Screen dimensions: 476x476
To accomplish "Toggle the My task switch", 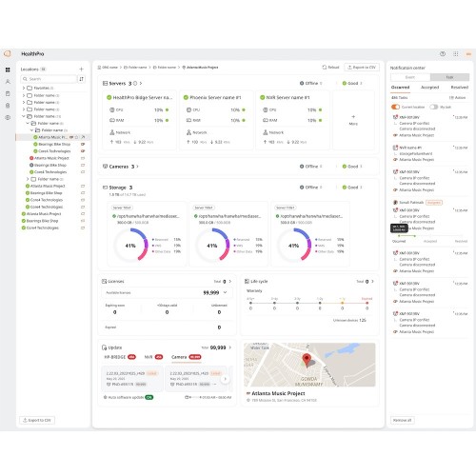I will (x=434, y=107).
